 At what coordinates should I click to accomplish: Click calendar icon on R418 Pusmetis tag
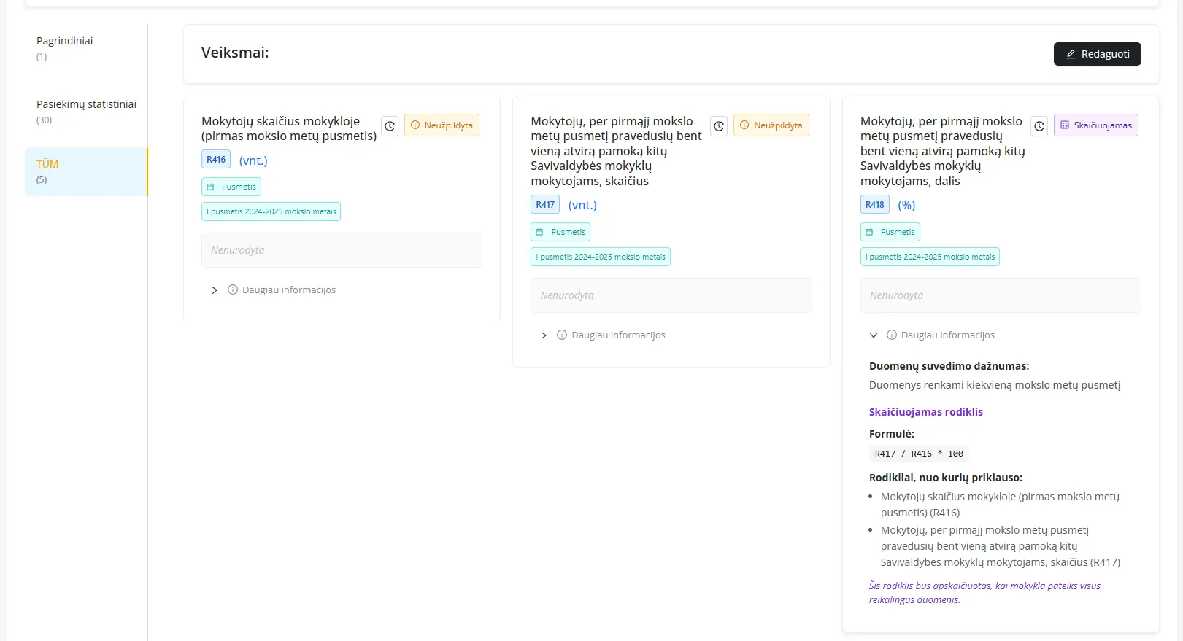coord(869,232)
